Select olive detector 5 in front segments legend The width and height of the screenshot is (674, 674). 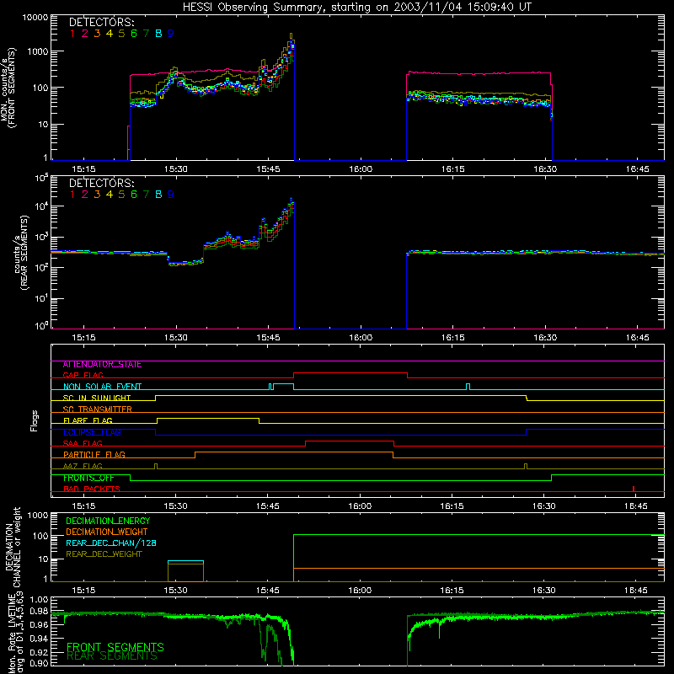121,34
